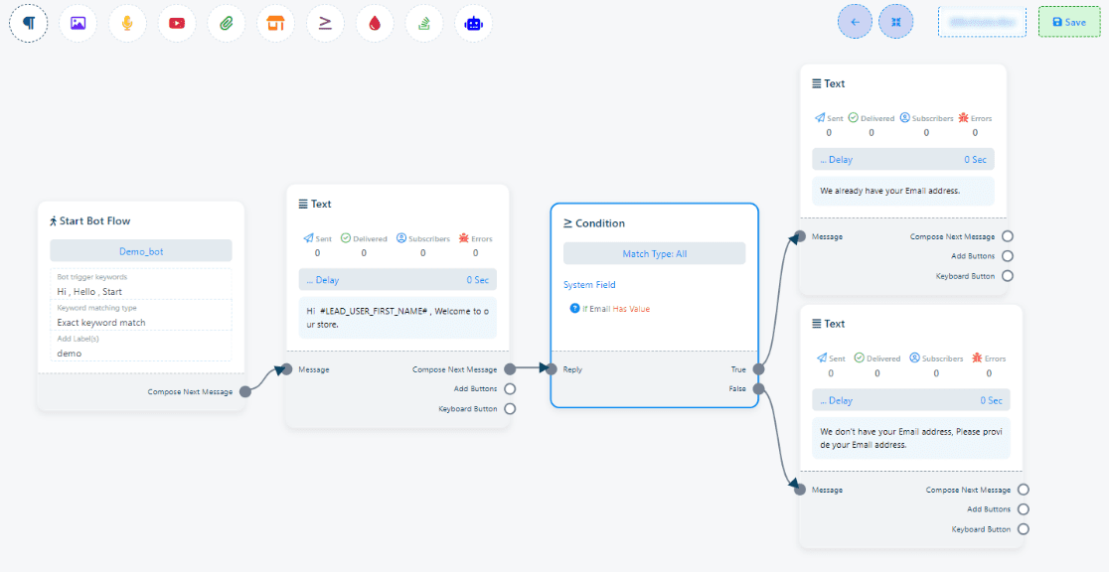This screenshot has height=572, width=1109.
Task: Click the red droplet icon
Action: point(375,23)
